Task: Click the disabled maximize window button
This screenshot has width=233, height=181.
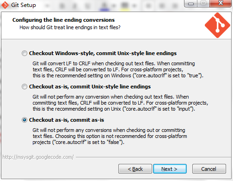Action: tap(203, 3)
